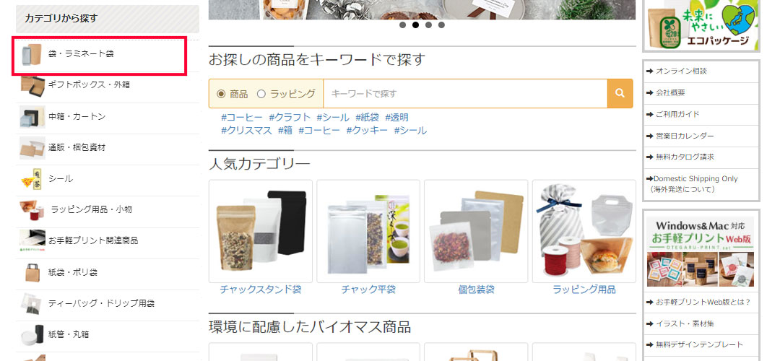780x361 pixels.
Task: Open the 通販・梱包資材 category icon
Action: (x=32, y=148)
